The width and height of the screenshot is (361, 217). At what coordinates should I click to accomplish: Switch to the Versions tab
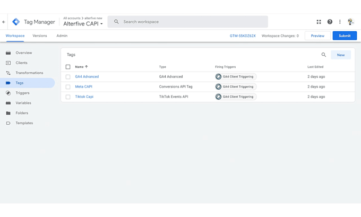[x=40, y=36]
